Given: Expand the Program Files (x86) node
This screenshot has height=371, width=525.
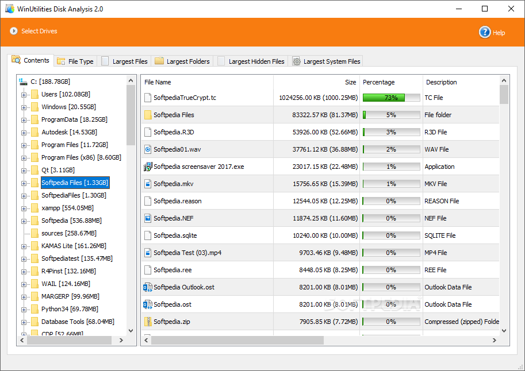Looking at the screenshot, I should click(x=24, y=158).
